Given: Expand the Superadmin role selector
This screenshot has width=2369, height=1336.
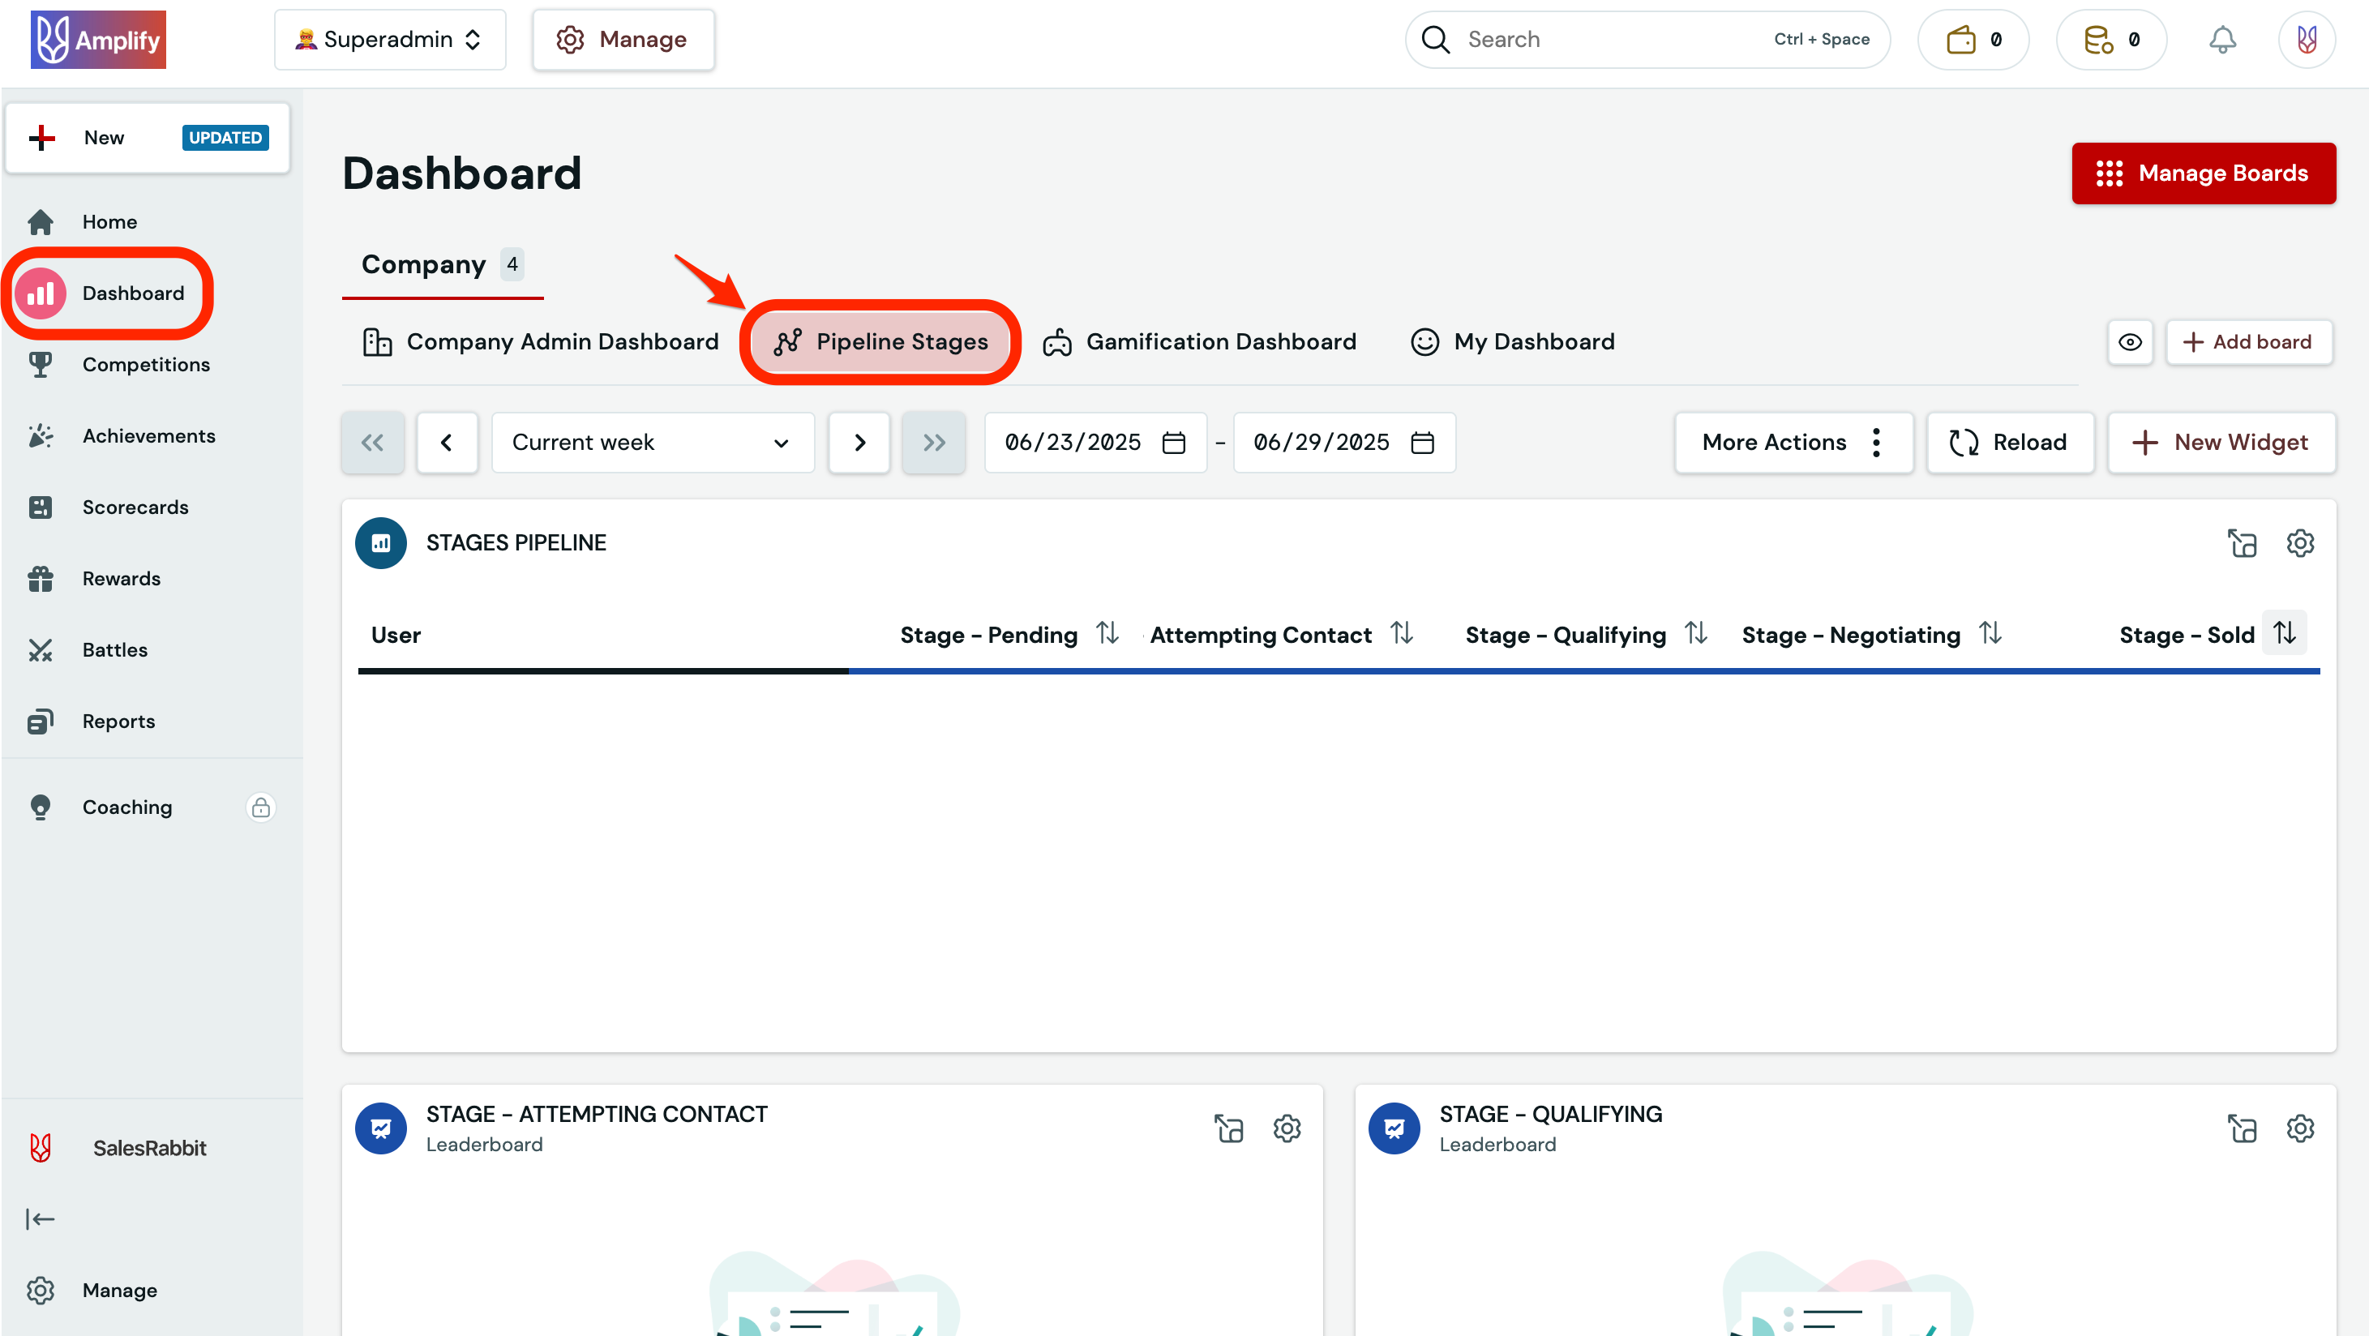Looking at the screenshot, I should (390, 40).
